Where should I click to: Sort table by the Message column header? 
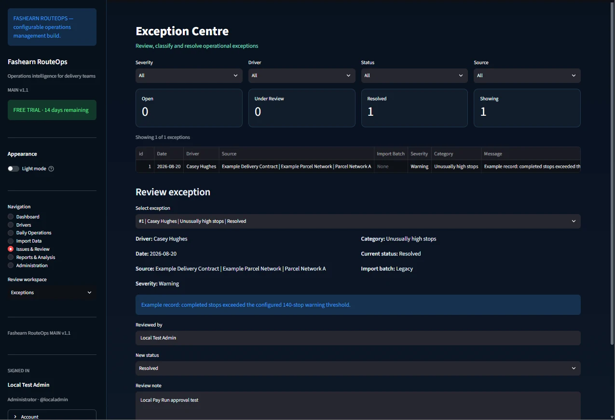tap(531, 154)
